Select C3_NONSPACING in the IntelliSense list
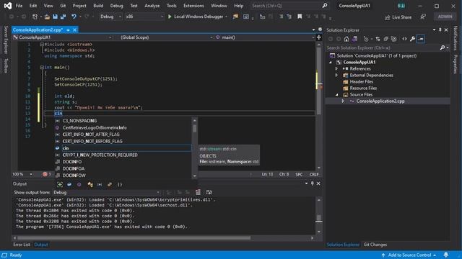The height and width of the screenshot is (259, 462). coord(123,121)
